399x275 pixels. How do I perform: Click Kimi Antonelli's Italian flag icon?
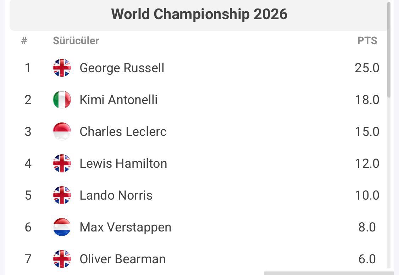tap(62, 99)
